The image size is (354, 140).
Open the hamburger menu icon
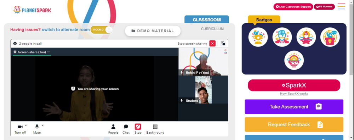[341, 6]
